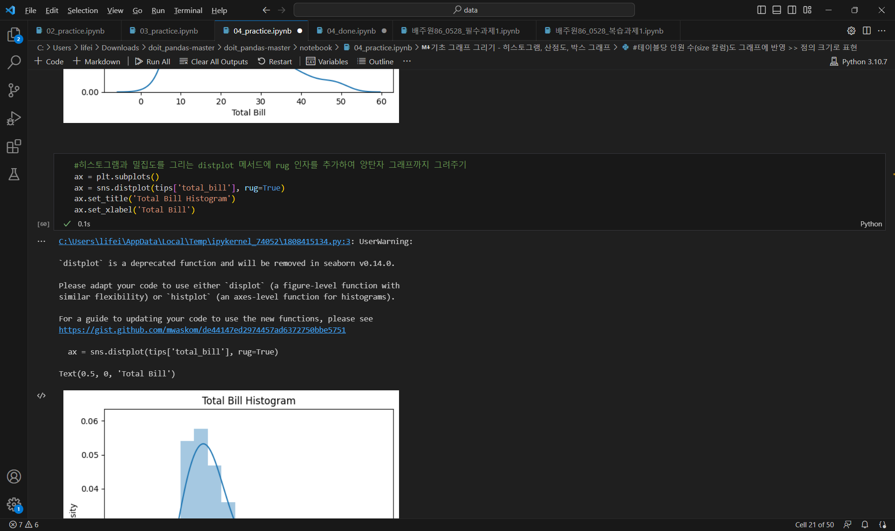
Task: Open the Python 3.10.7 kernel picker
Action: coord(859,61)
